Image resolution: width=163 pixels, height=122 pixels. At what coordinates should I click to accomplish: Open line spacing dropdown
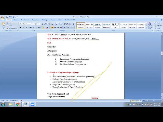pyautogui.click(x=64, y=27)
